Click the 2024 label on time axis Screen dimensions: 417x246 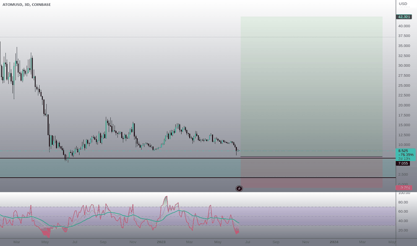point(334,242)
